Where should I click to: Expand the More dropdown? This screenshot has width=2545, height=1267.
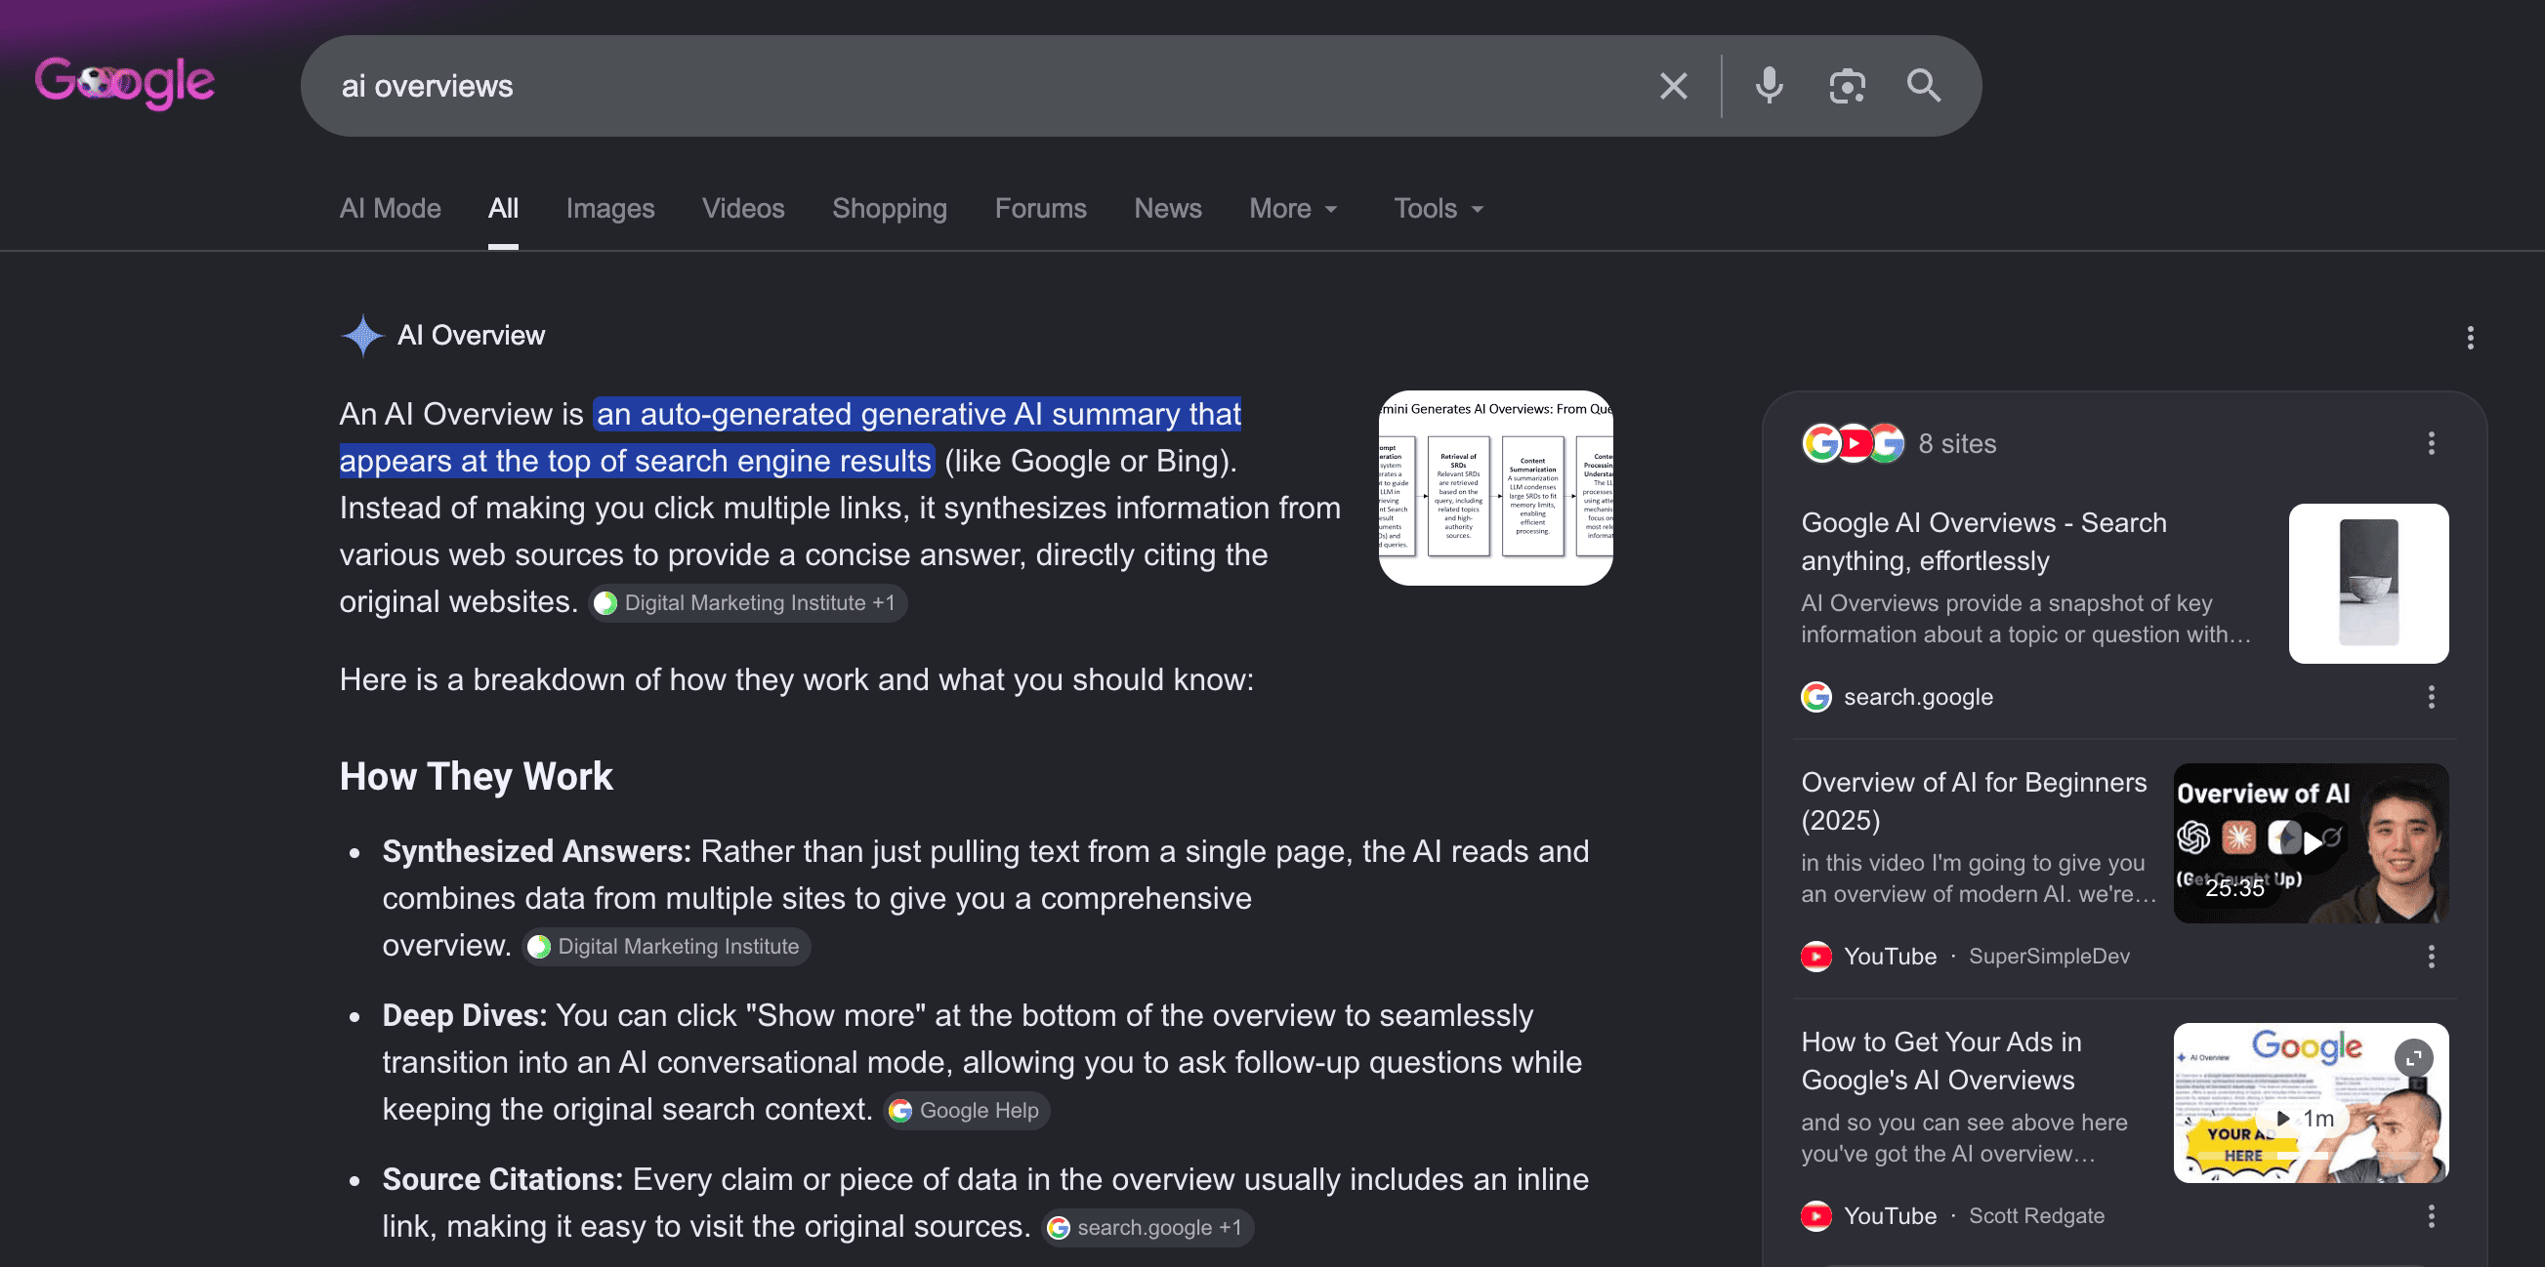click(1293, 208)
